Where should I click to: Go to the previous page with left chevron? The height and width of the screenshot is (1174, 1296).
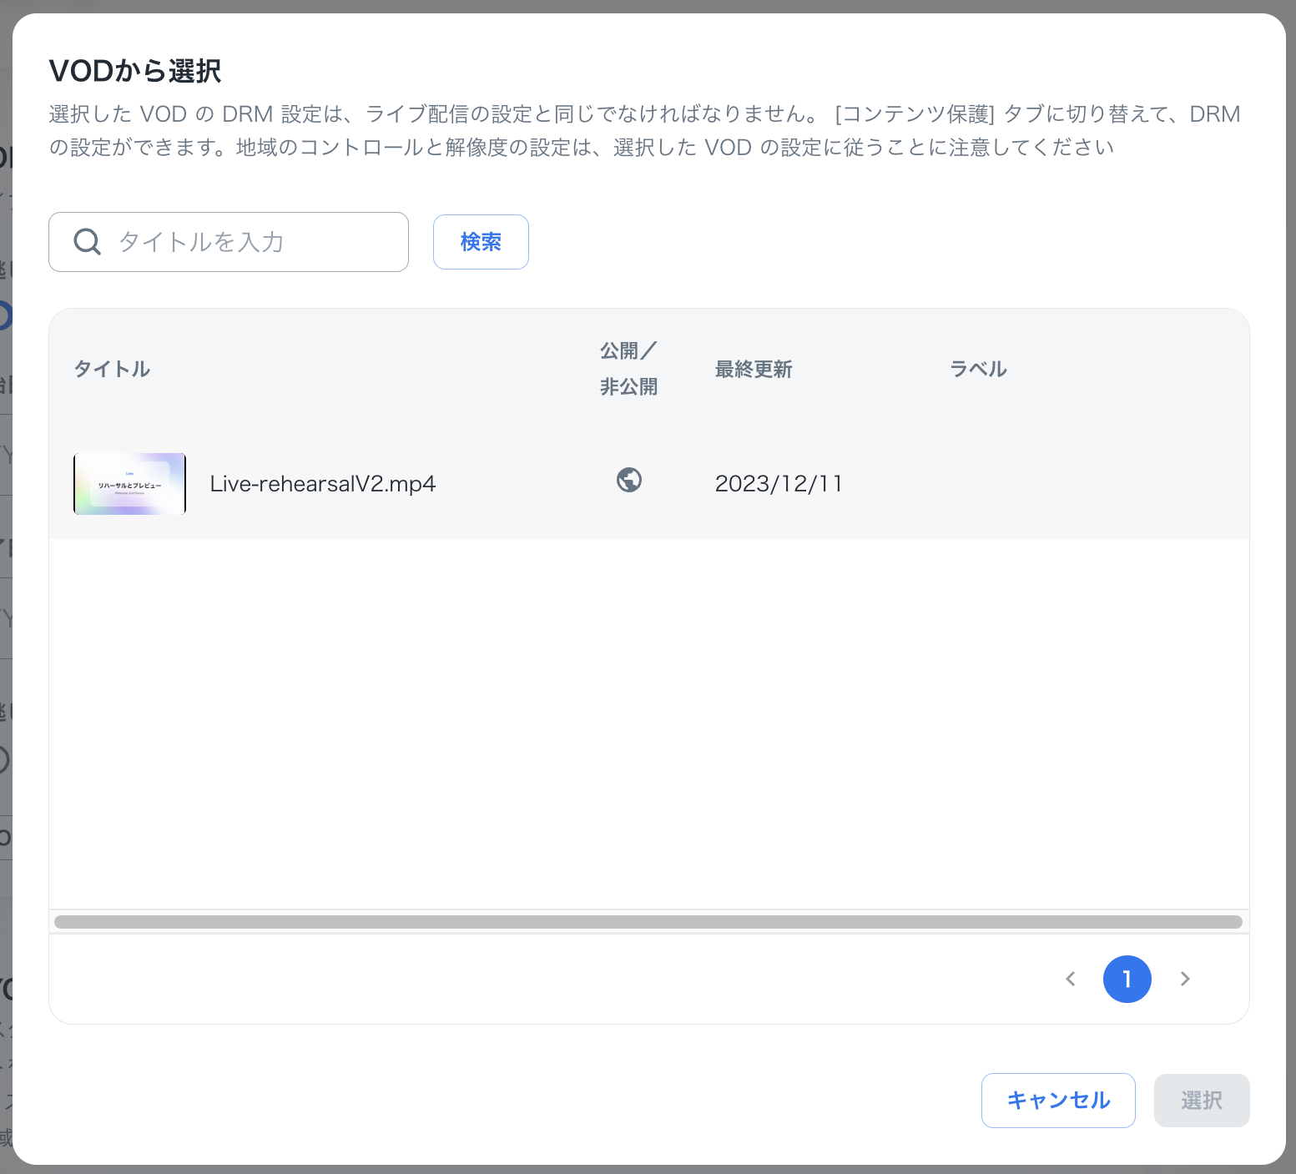point(1071,979)
